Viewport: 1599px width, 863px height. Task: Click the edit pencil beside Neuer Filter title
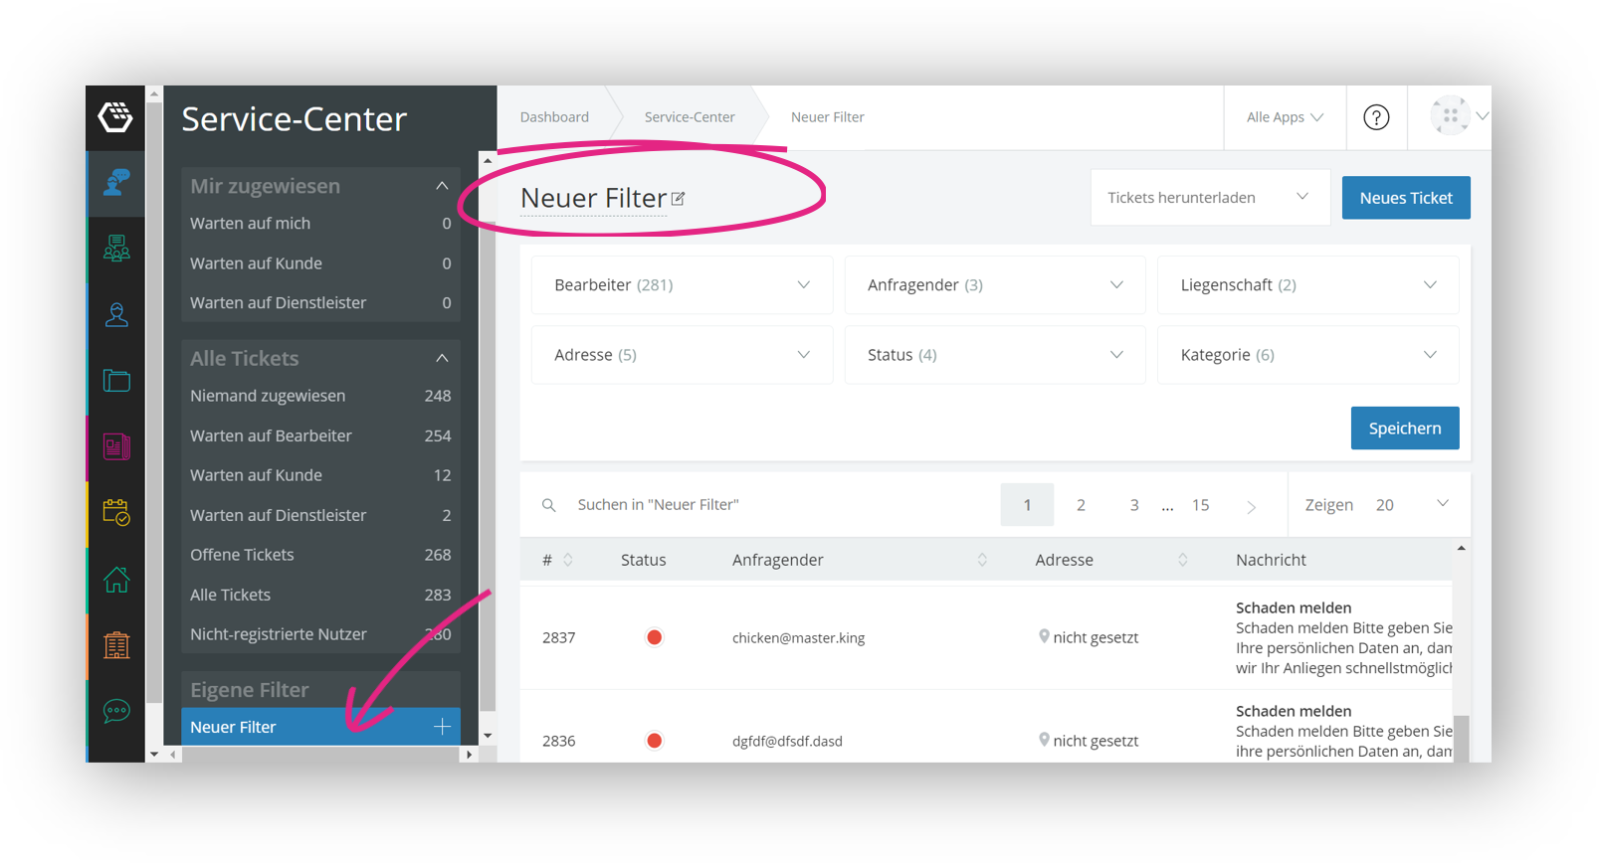tap(678, 199)
